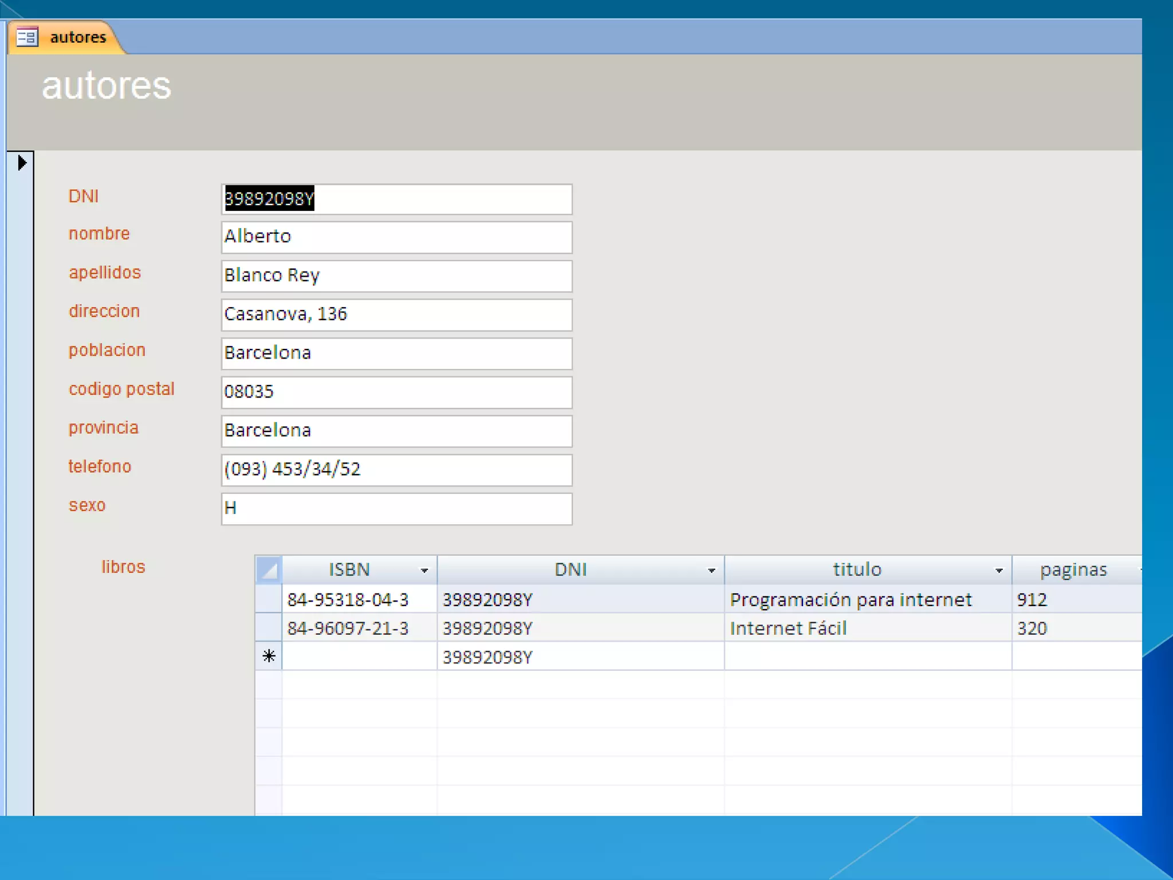Open the DNI column filter dropdown
Screen dimensions: 1173x880
711,570
